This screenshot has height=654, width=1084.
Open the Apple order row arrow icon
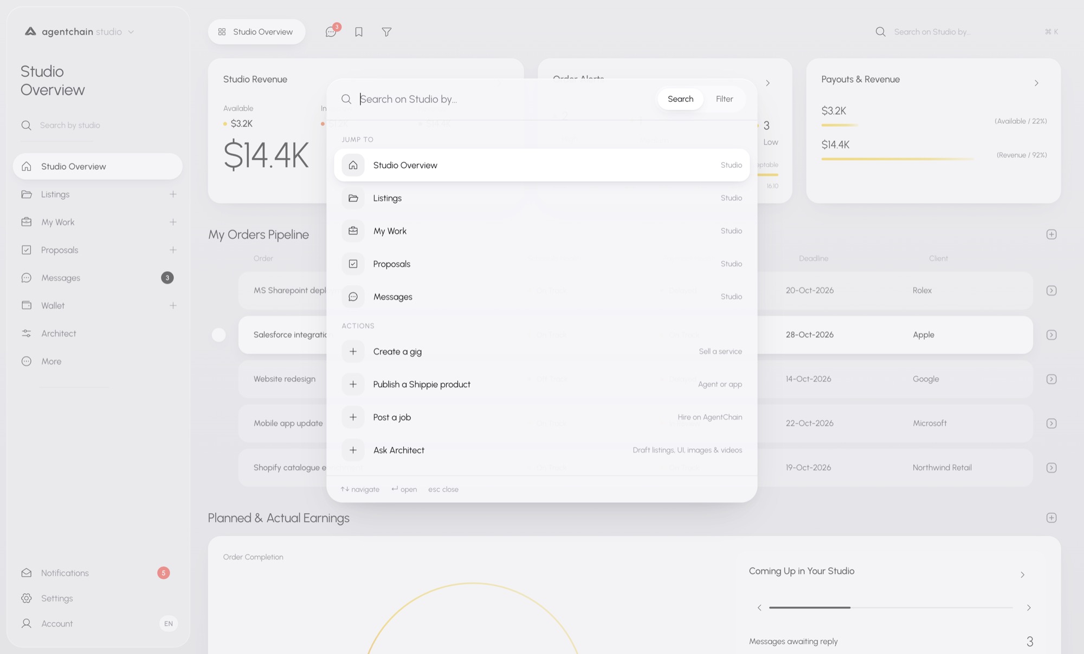(1051, 335)
